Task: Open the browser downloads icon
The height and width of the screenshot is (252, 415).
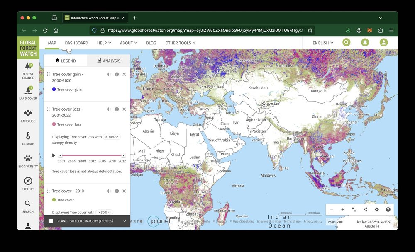Action: pos(348,30)
